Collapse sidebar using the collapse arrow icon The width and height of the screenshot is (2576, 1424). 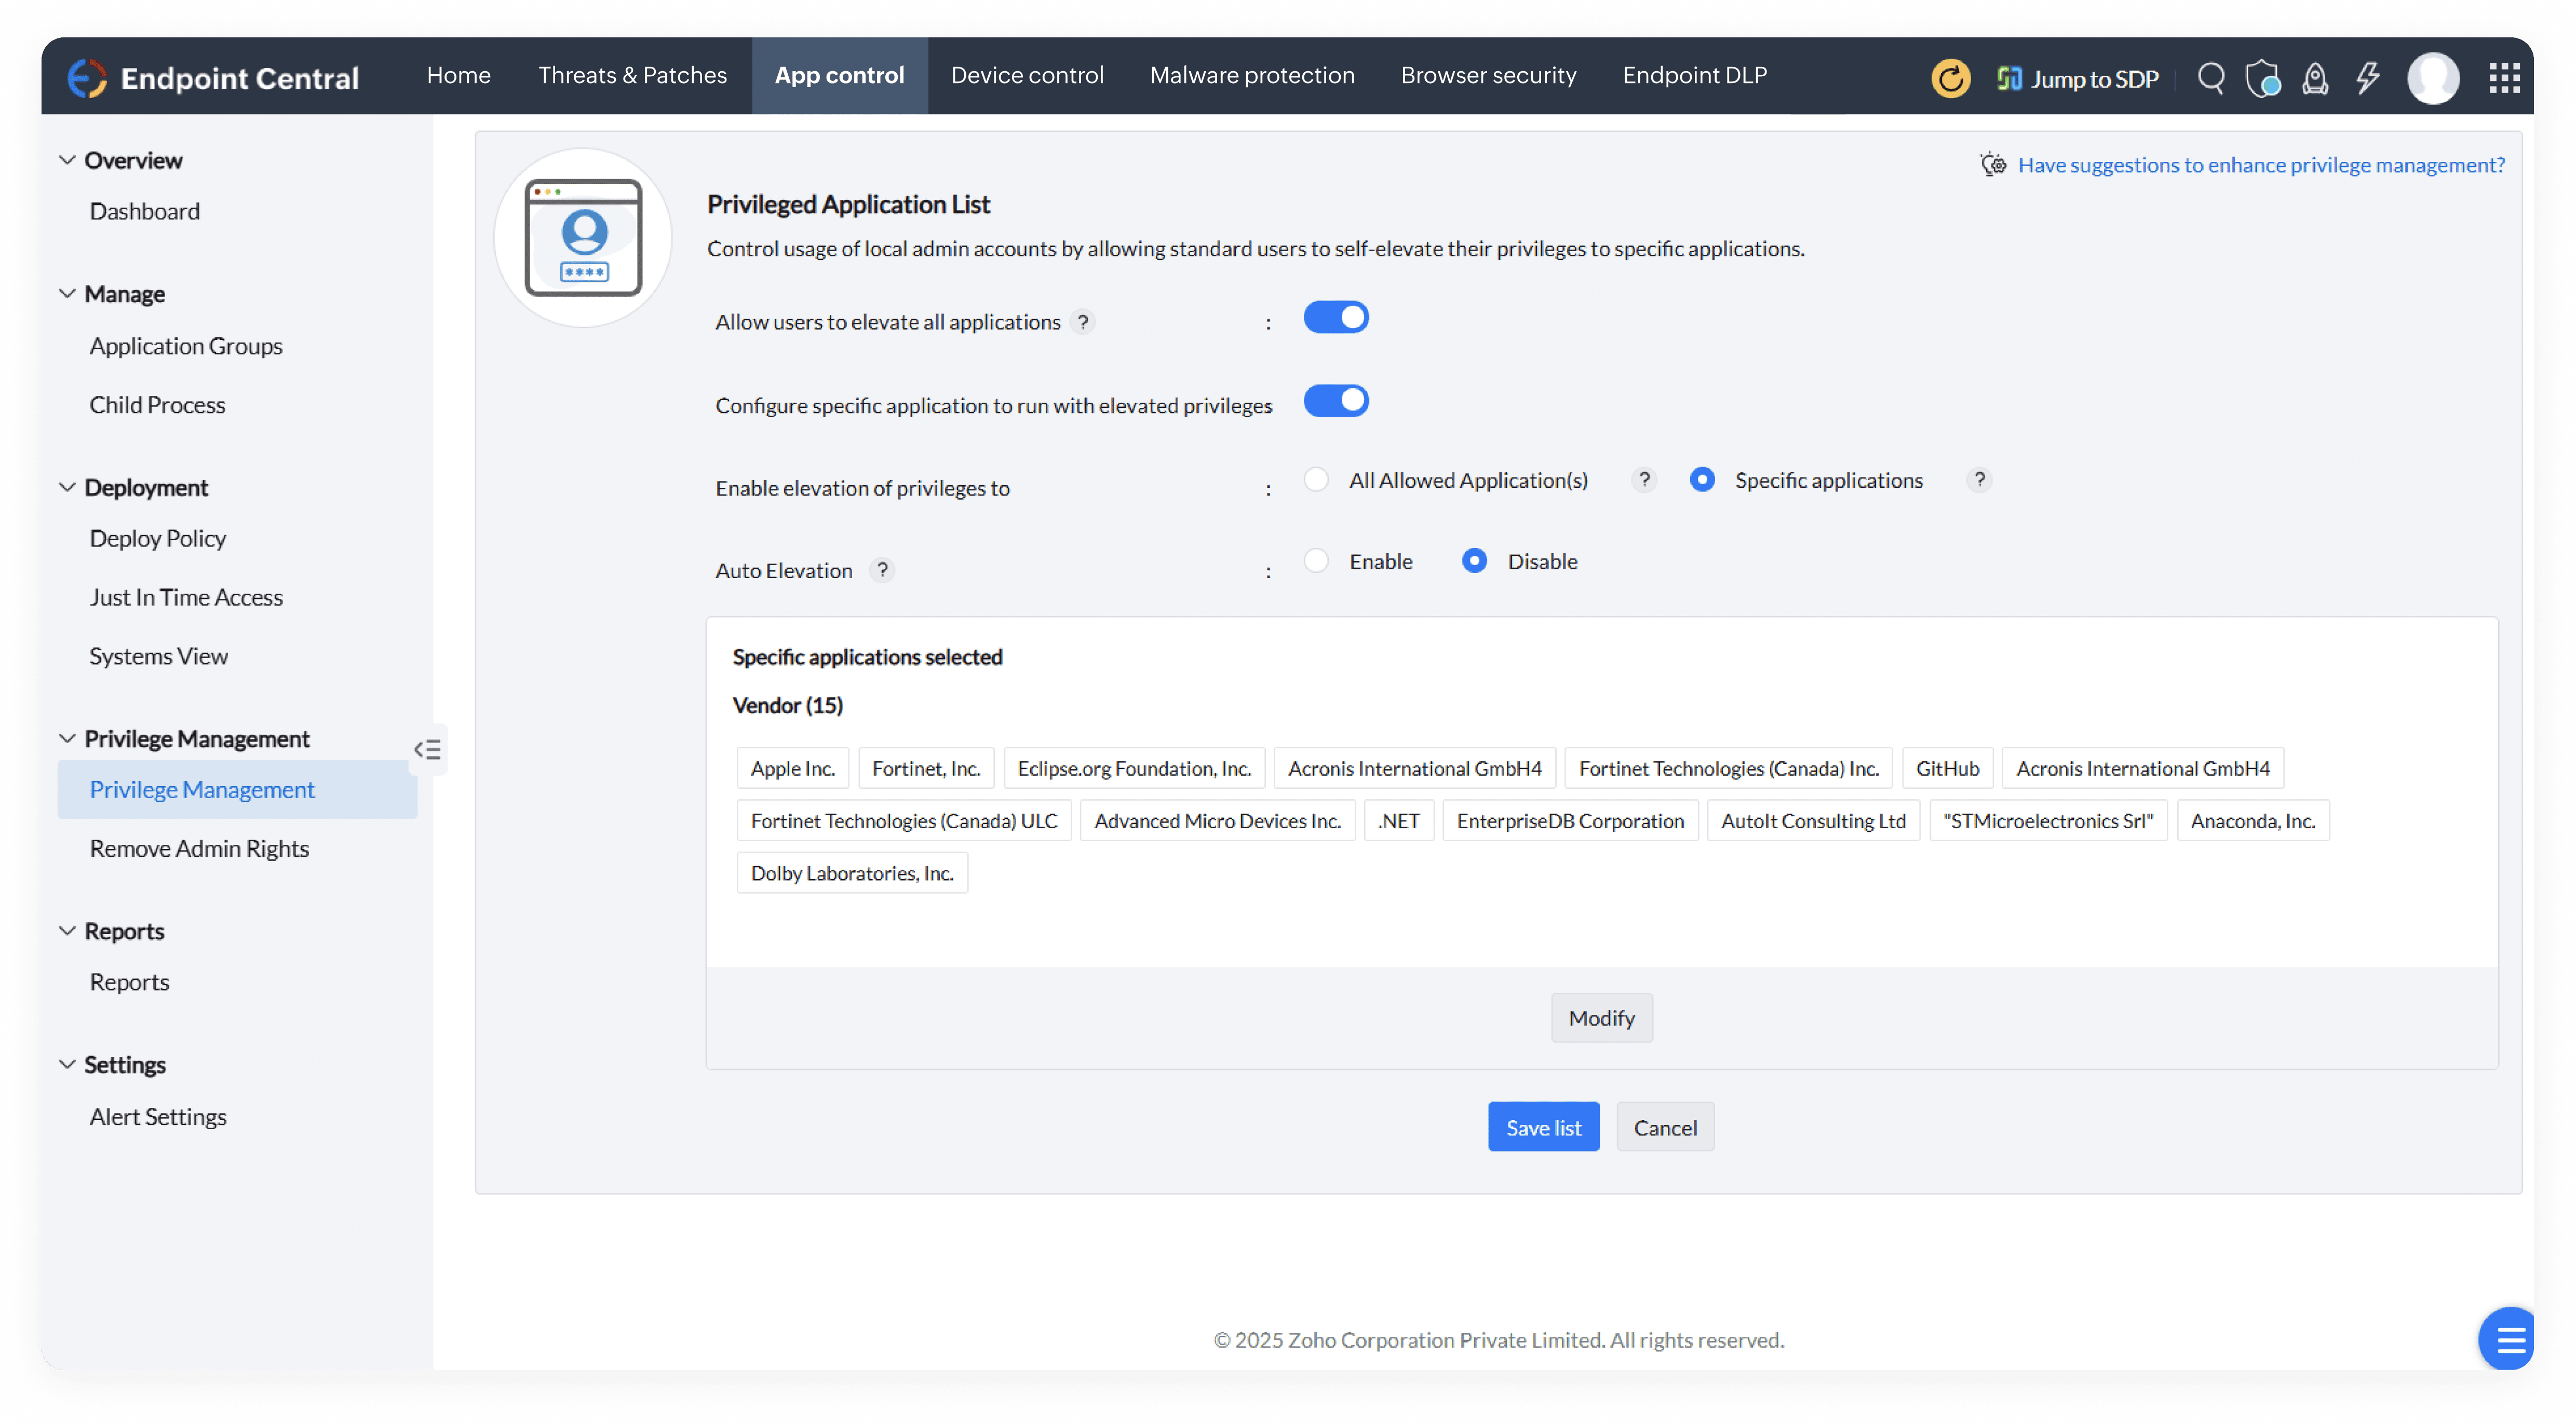tap(427, 749)
